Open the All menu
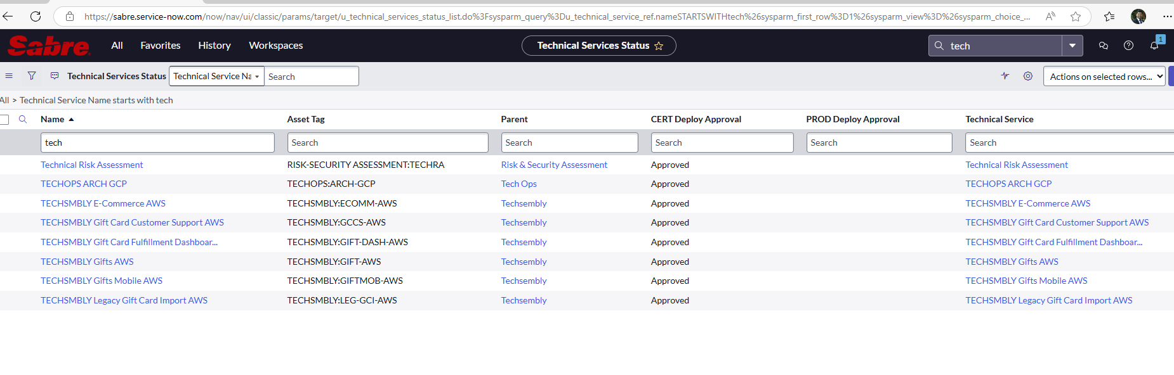 (117, 46)
